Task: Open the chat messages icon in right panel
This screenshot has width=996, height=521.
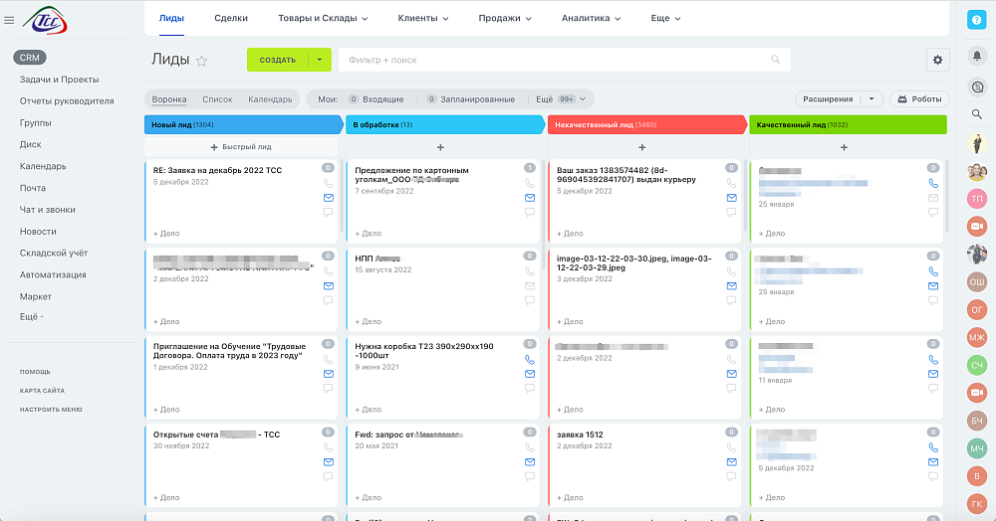Action: [977, 87]
